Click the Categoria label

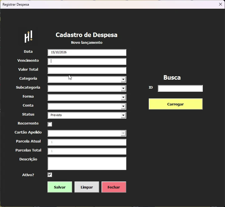(28, 79)
